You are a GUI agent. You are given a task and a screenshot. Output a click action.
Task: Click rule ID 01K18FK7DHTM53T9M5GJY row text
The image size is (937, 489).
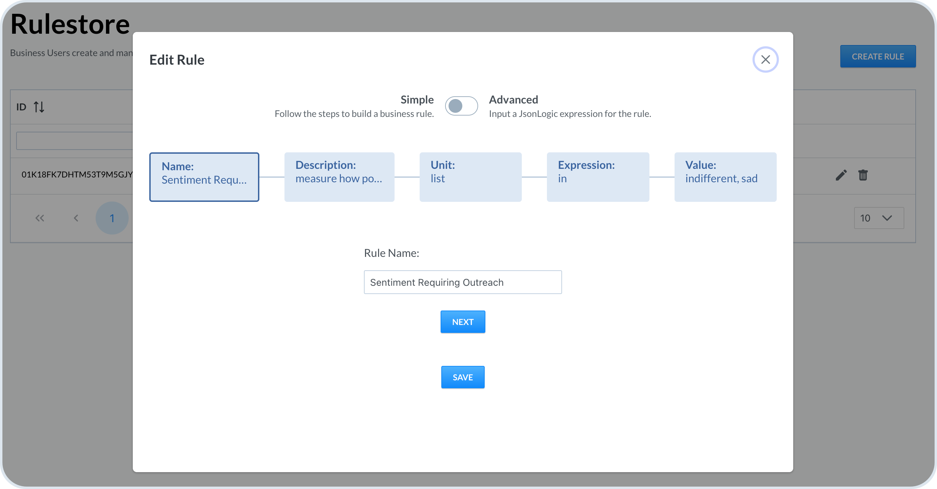77,174
